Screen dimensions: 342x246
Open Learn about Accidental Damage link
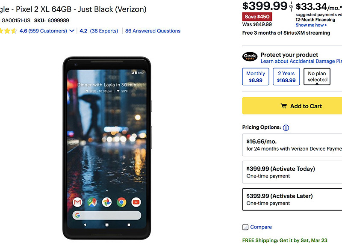click(301, 62)
